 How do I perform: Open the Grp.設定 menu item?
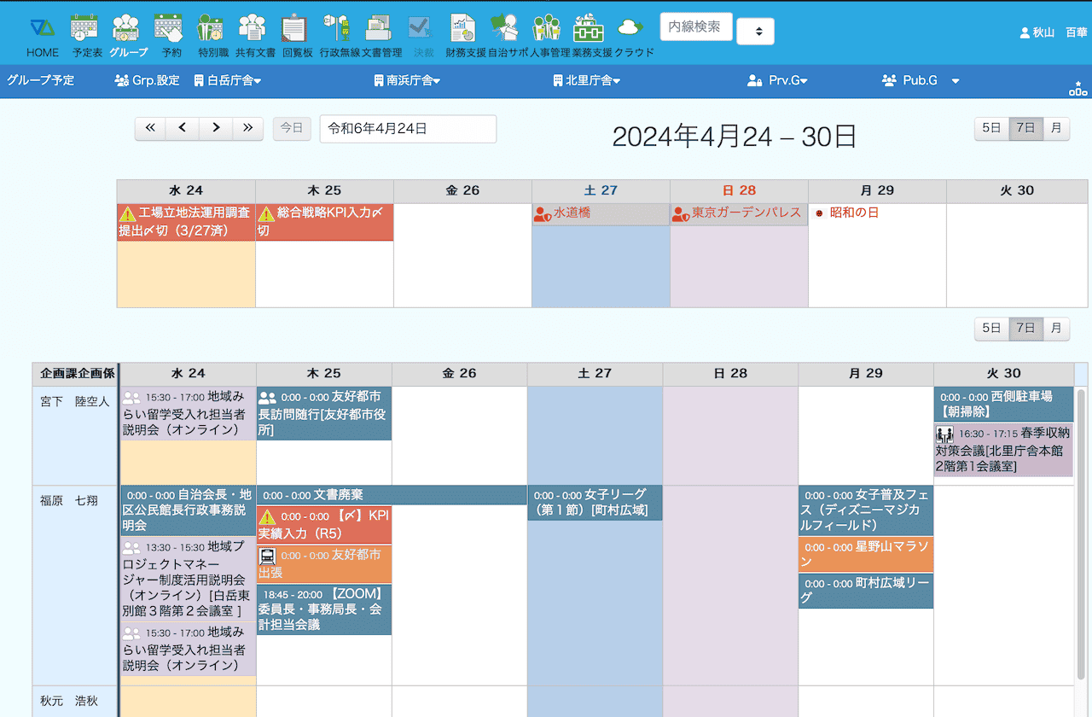pos(147,81)
